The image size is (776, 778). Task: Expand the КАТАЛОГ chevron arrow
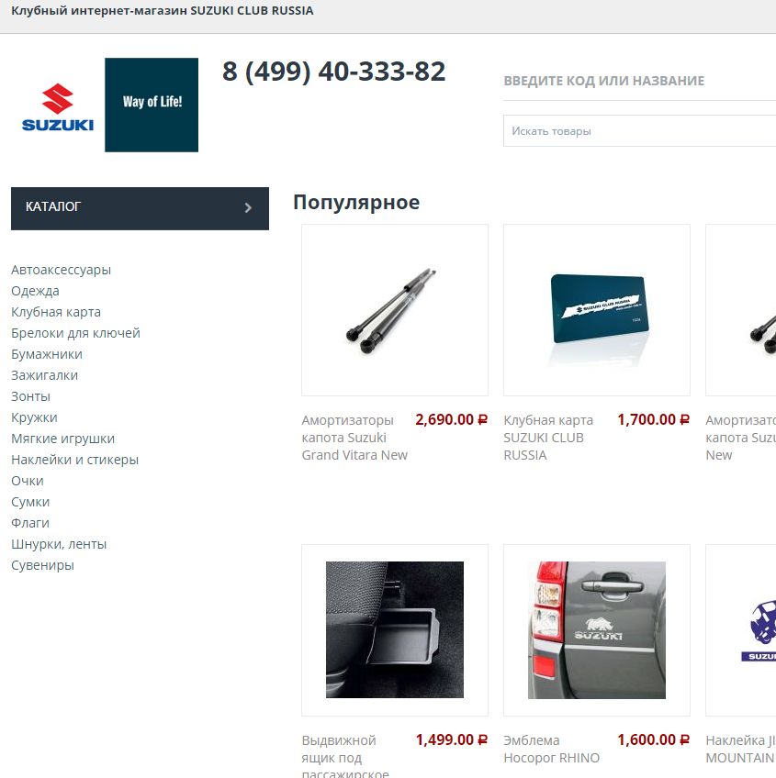click(x=248, y=208)
